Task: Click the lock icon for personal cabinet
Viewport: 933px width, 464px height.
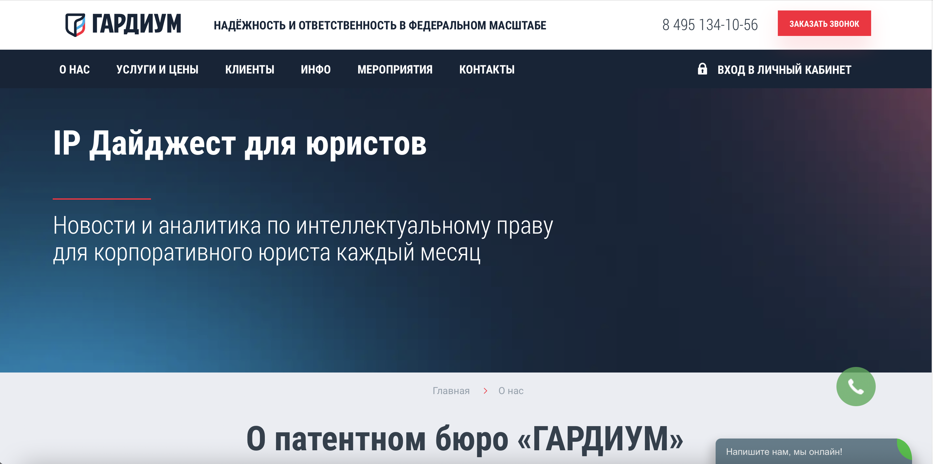Action: point(702,69)
